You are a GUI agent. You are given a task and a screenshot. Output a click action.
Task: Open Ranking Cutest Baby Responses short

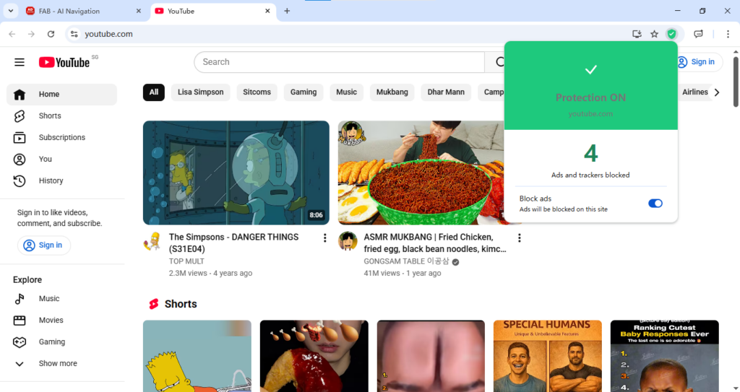tap(665, 356)
